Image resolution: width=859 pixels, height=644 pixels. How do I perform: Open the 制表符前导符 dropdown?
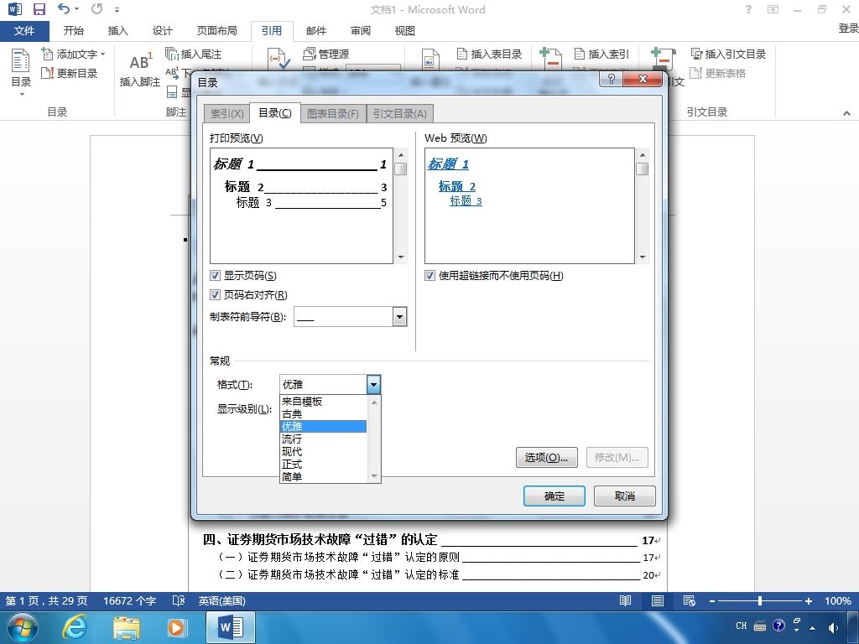coord(400,316)
